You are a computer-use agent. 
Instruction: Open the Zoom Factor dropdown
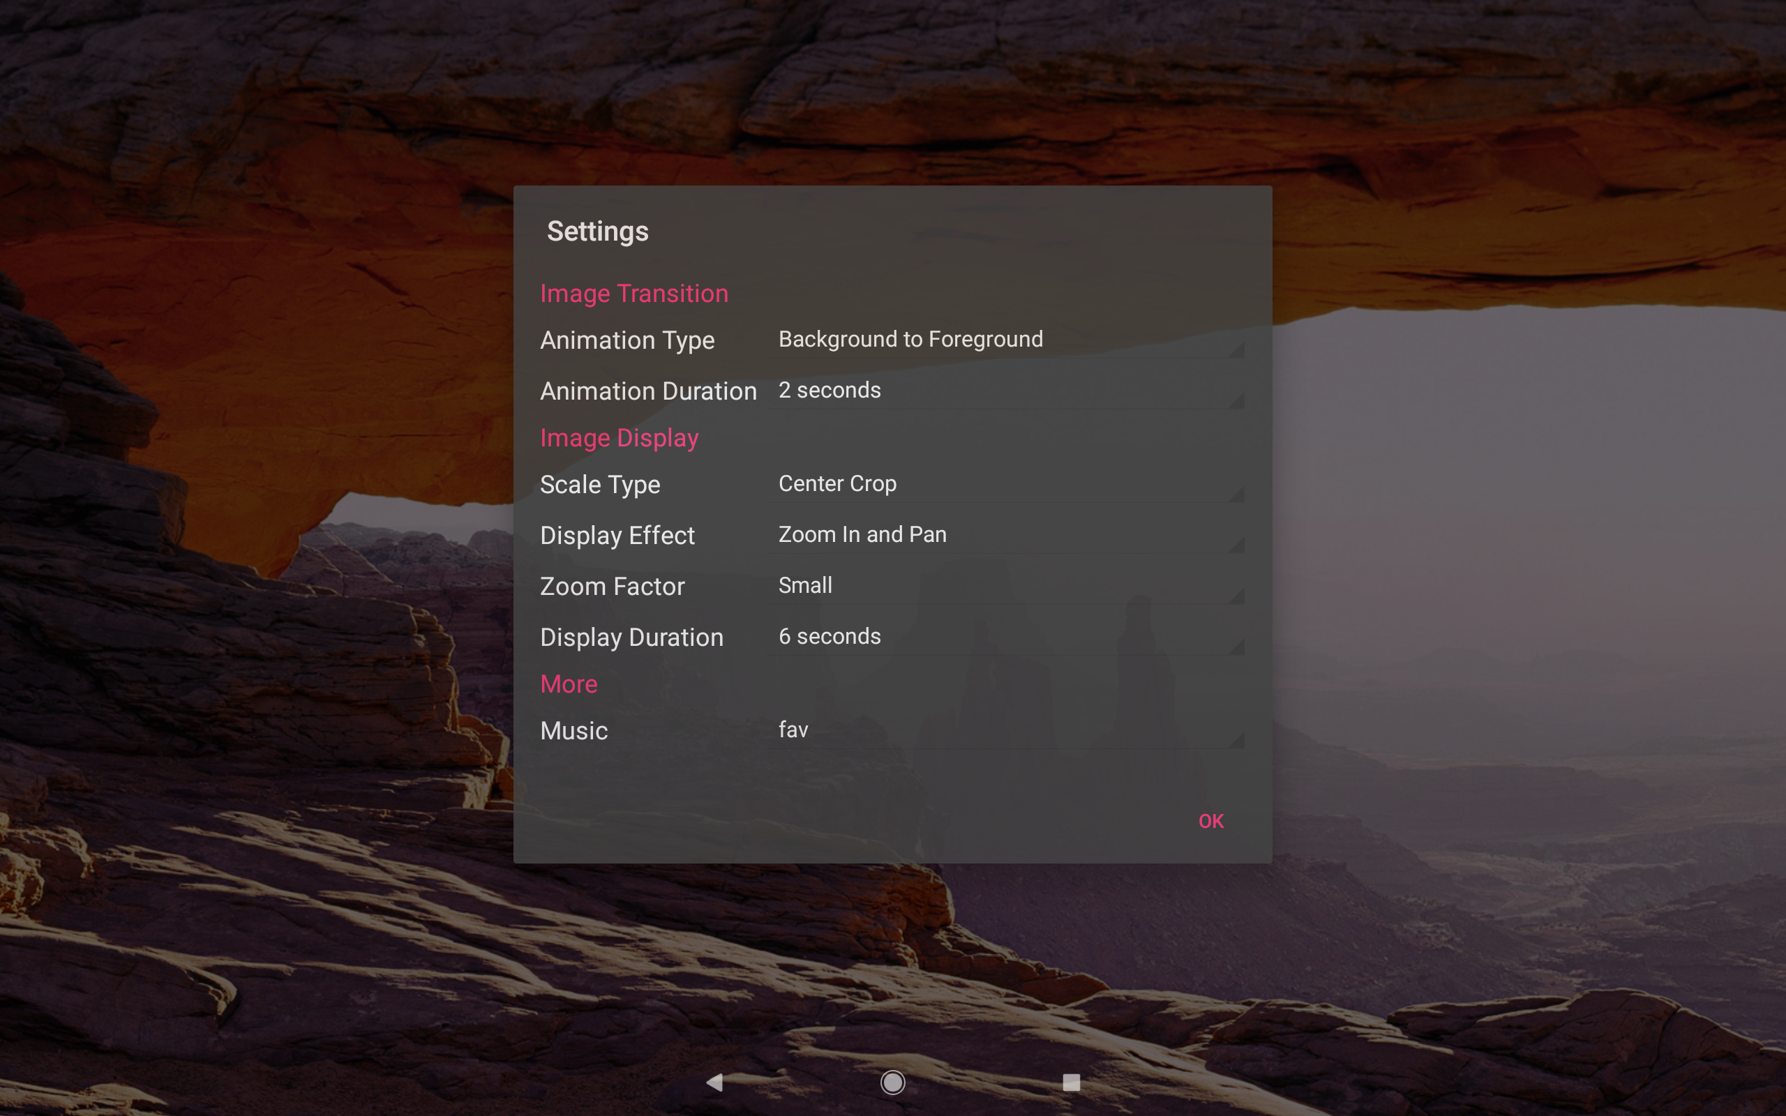pyautogui.click(x=1005, y=586)
